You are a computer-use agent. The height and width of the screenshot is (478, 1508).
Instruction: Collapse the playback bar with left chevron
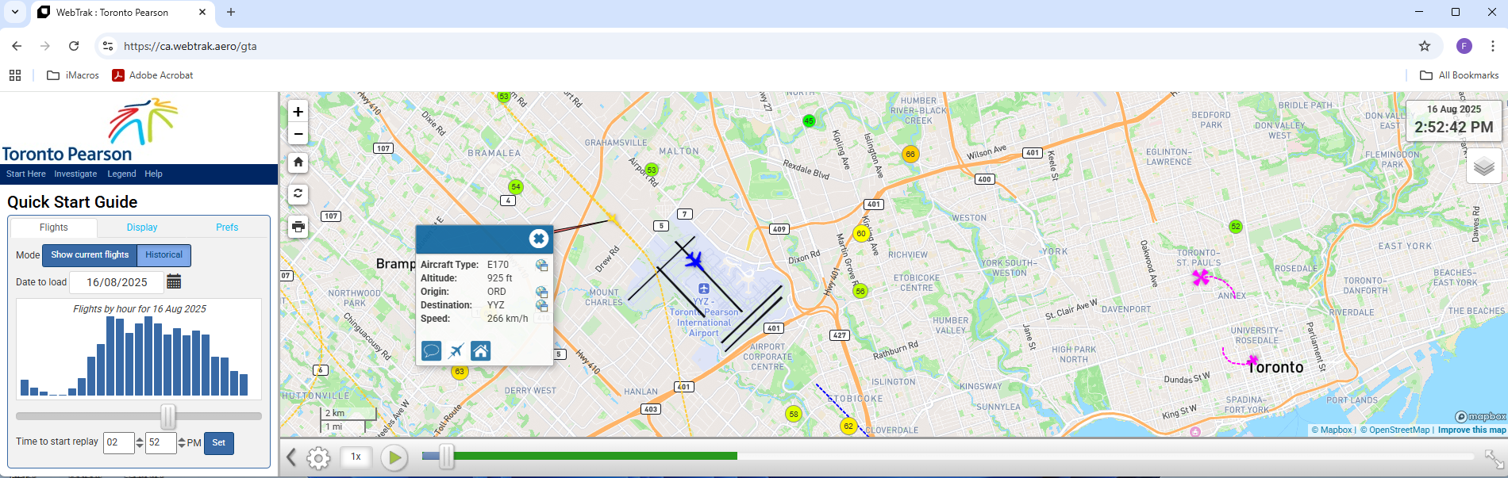point(291,457)
